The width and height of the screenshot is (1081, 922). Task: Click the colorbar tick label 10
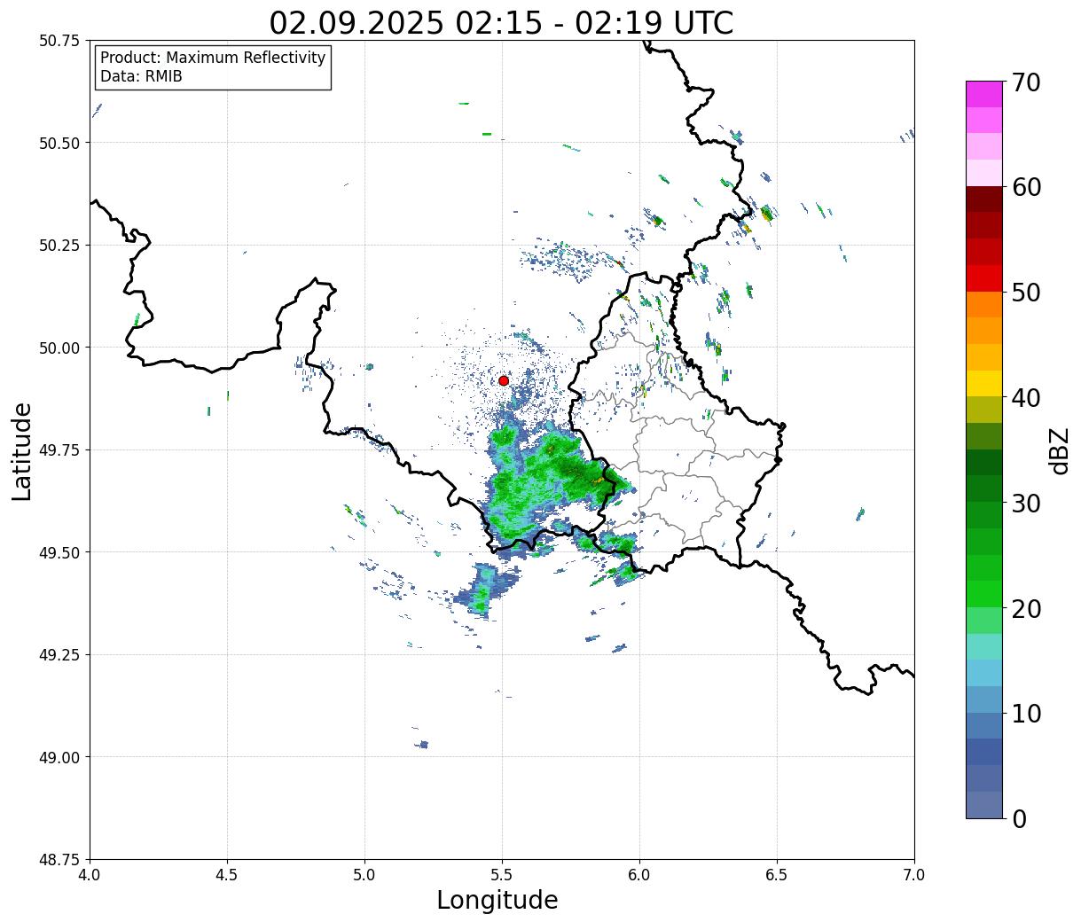pyautogui.click(x=1026, y=714)
